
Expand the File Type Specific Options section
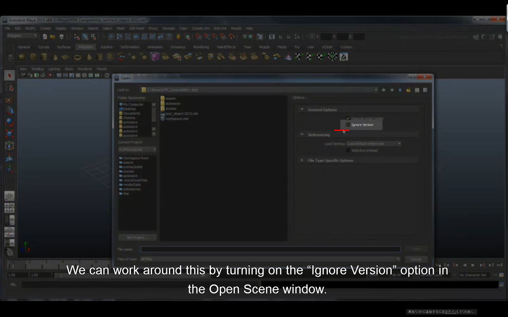(302, 160)
